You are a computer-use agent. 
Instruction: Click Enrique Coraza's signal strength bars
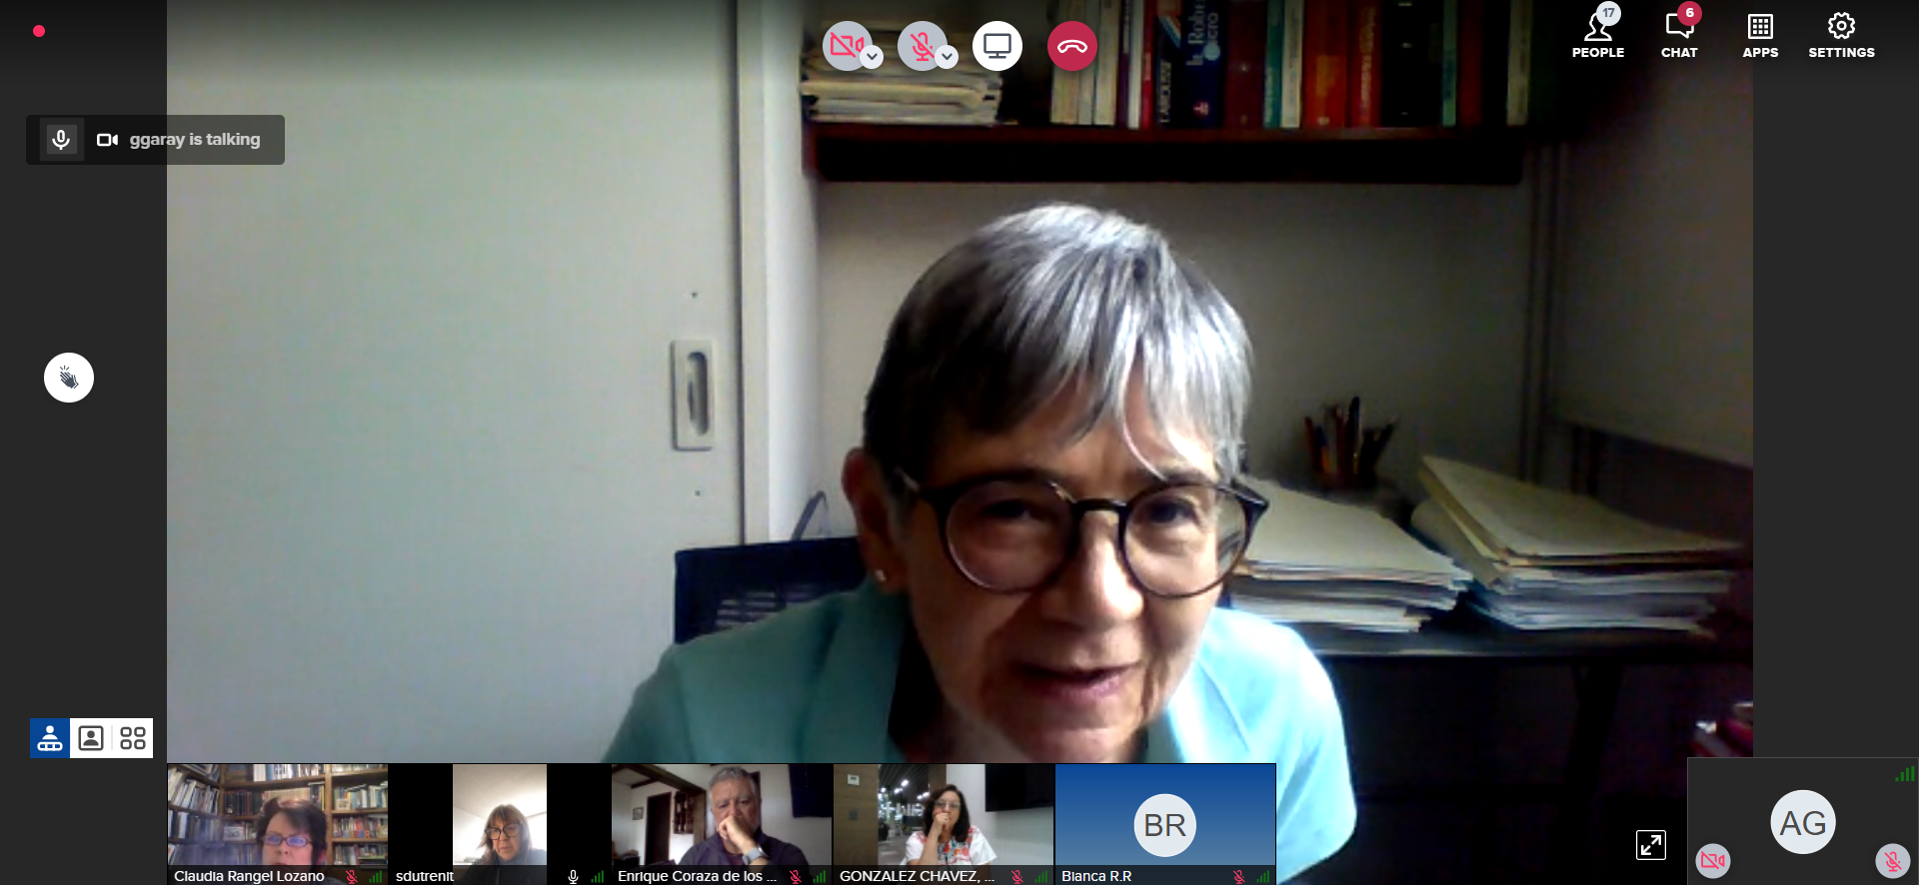[x=820, y=876]
